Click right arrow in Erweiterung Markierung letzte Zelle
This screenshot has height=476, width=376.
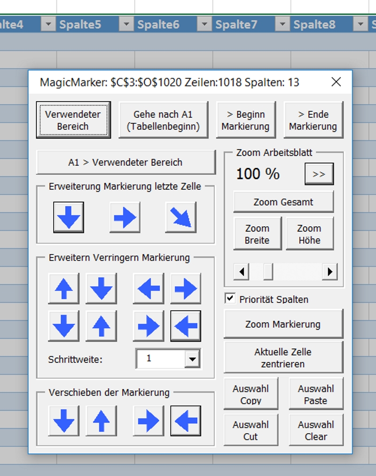pos(125,217)
